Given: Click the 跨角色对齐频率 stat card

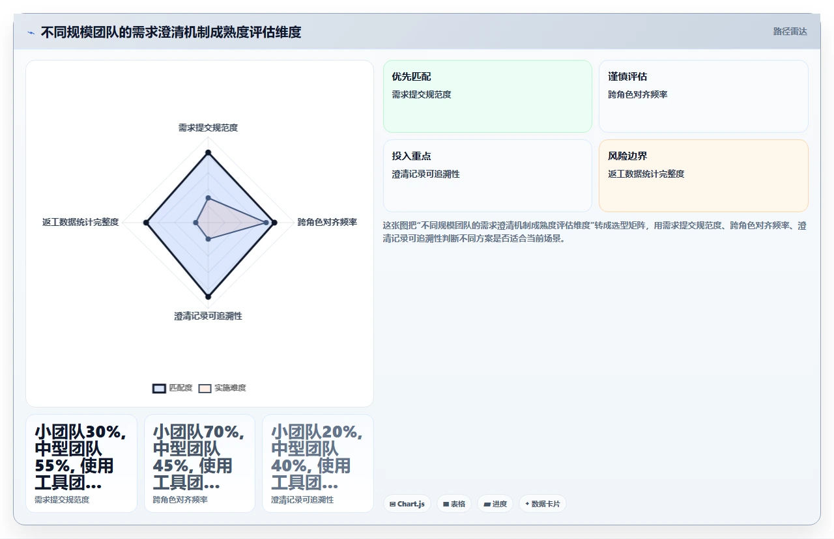Looking at the screenshot, I should point(199,463).
